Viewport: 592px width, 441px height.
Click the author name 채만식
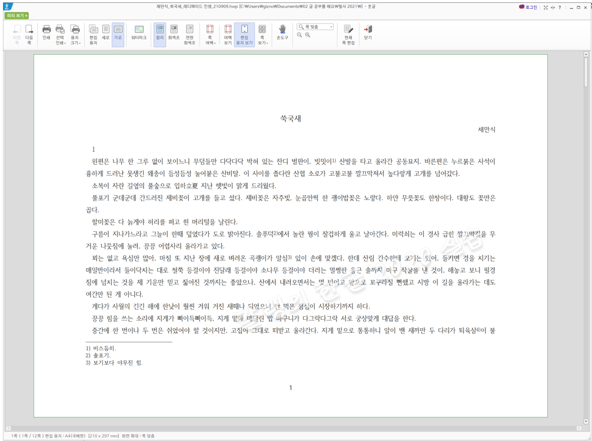[x=487, y=129]
